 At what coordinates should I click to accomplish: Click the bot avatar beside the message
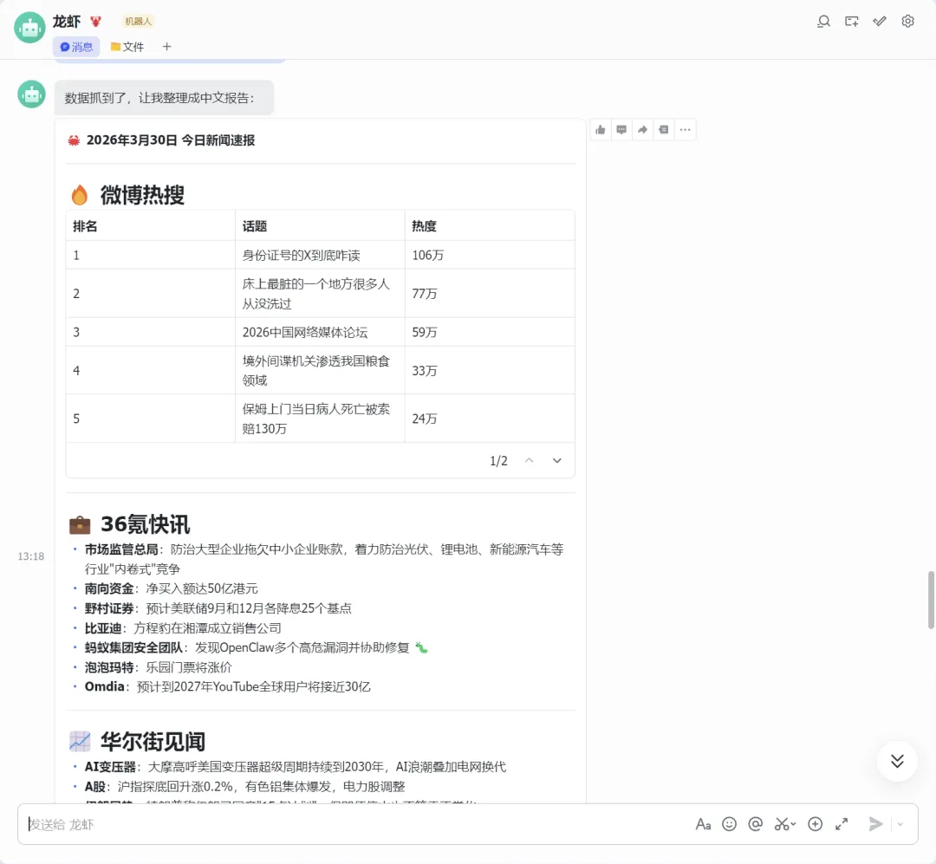[x=32, y=94]
